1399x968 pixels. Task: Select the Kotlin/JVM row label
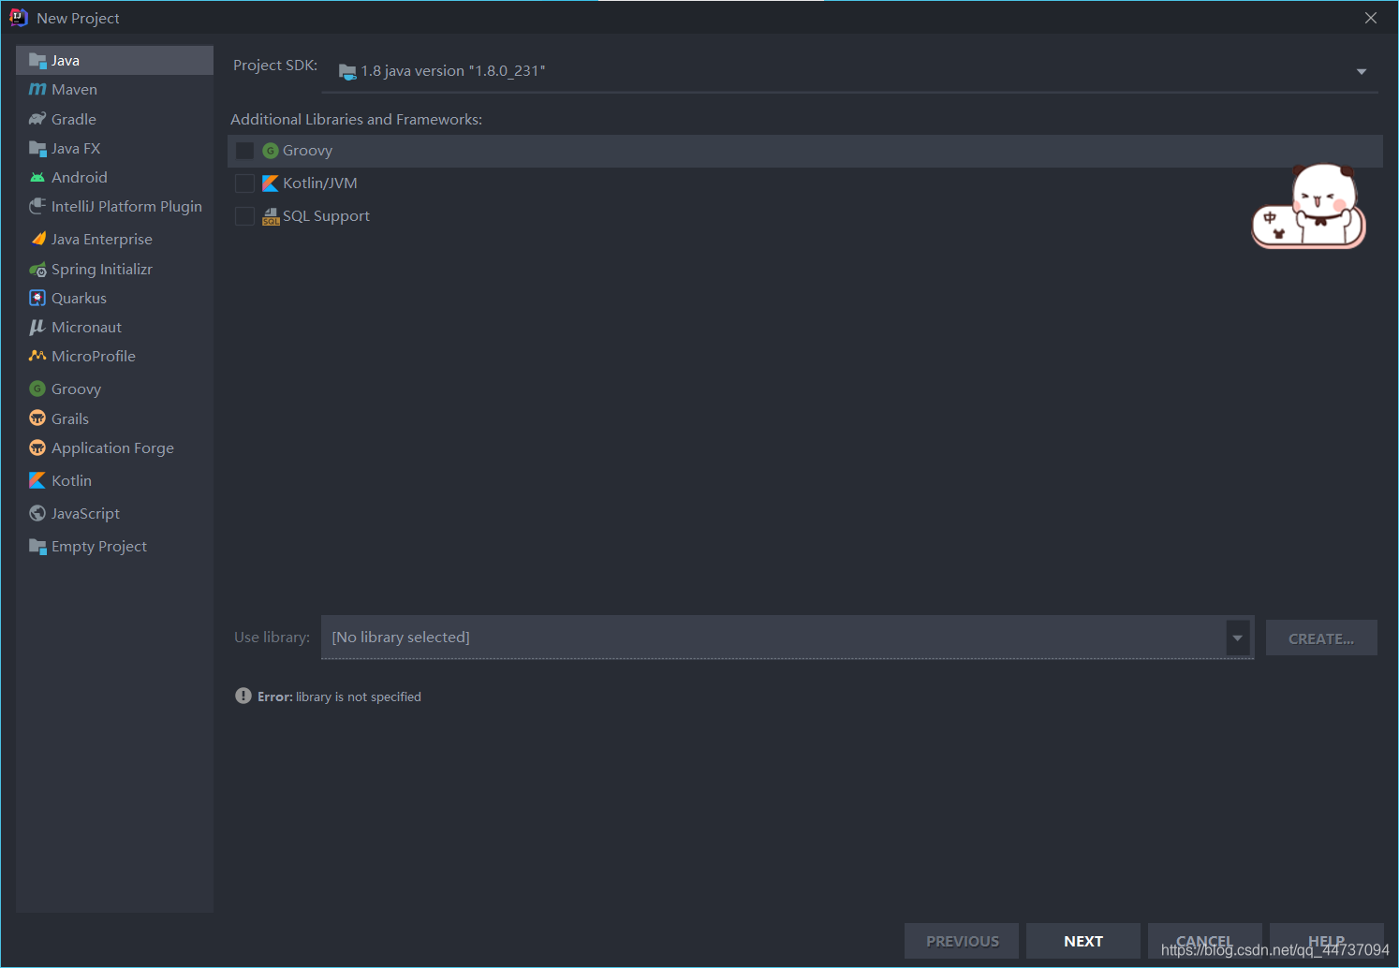tap(320, 183)
